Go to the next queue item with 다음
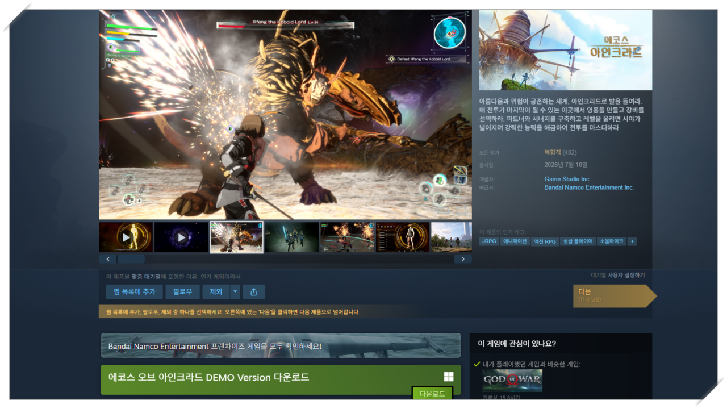This screenshot has height=409, width=727. [615, 295]
